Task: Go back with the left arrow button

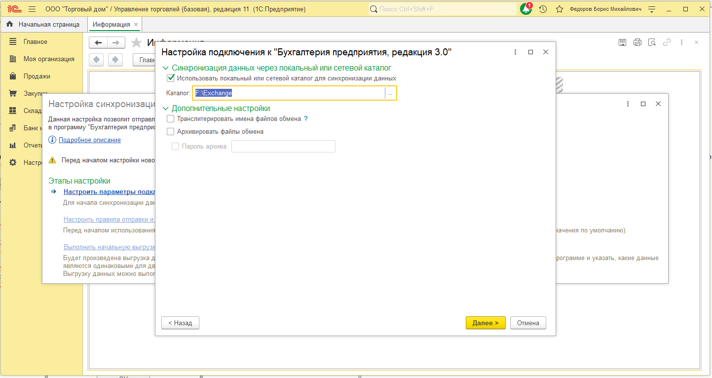Action: click(x=98, y=43)
